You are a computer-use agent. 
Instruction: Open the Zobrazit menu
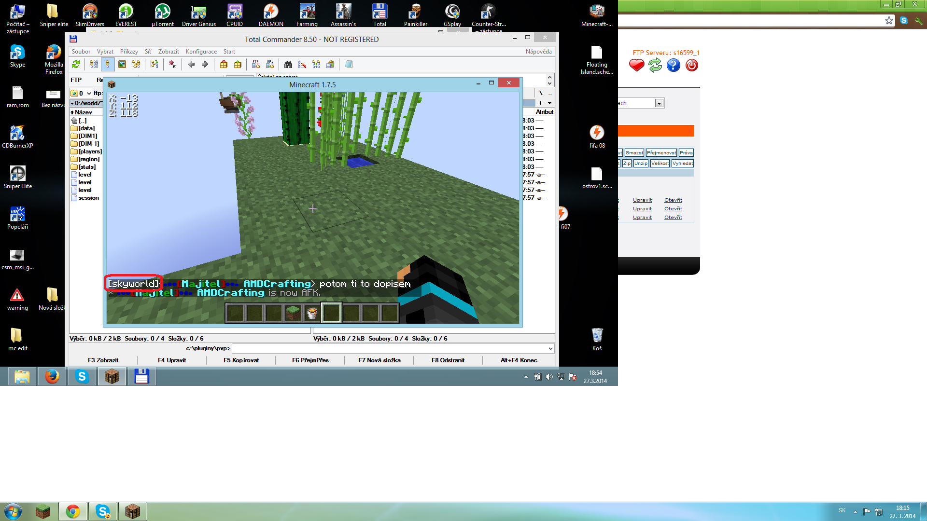(x=169, y=52)
